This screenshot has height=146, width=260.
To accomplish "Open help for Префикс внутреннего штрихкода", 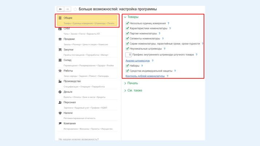I will click(x=197, y=55).
